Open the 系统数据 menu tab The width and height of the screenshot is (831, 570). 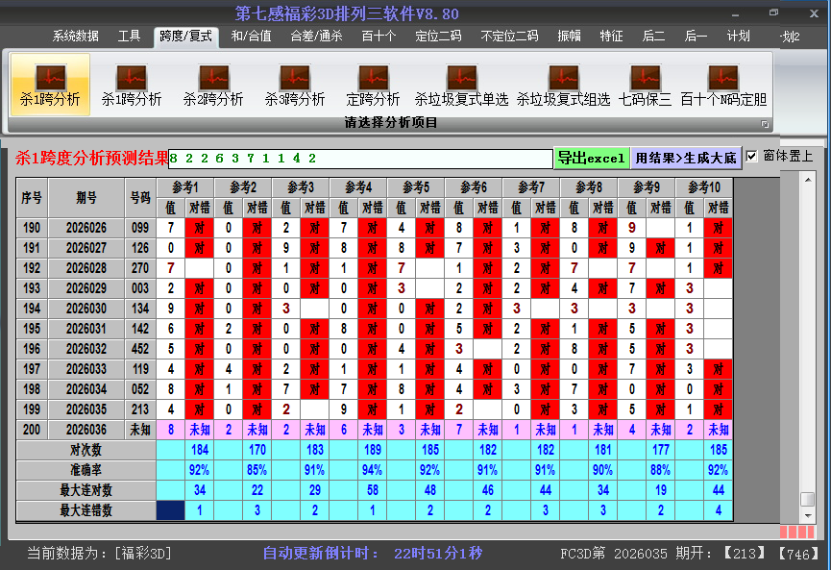pyautogui.click(x=75, y=37)
